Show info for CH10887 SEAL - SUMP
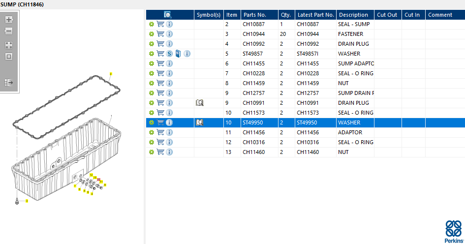The height and width of the screenshot is (244, 465). 169,24
